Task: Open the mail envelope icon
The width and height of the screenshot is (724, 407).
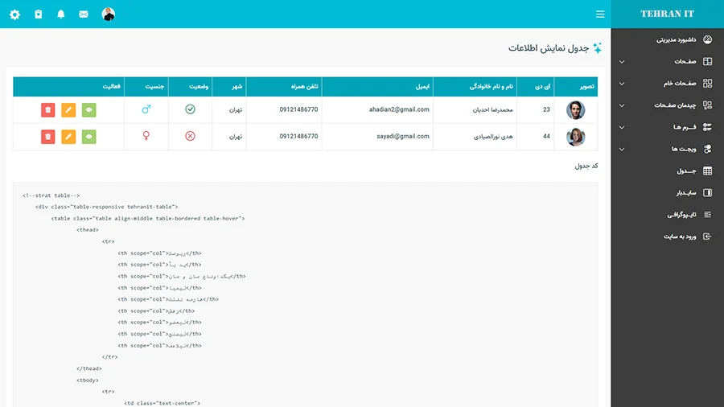Action: (84, 14)
